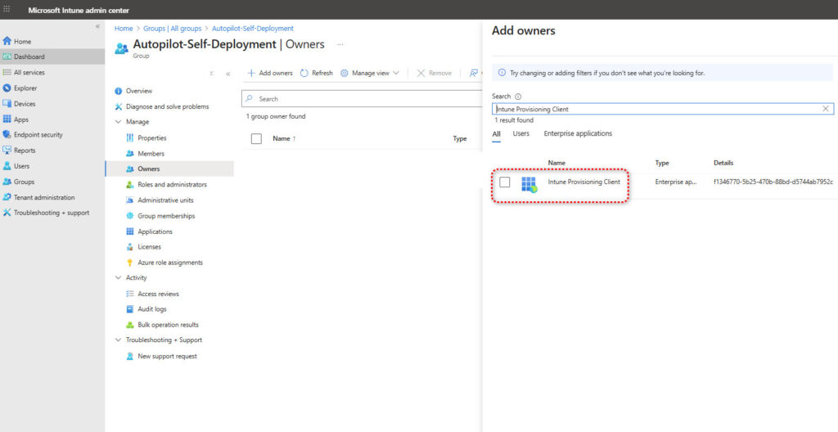Collapse the Manage section
This screenshot has height=432, width=838.
[119, 122]
